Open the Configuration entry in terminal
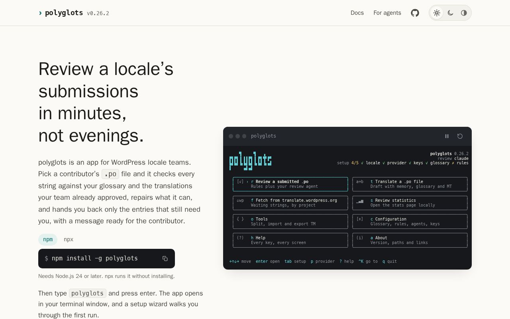Image resolution: width=510 pixels, height=319 pixels. click(x=410, y=222)
